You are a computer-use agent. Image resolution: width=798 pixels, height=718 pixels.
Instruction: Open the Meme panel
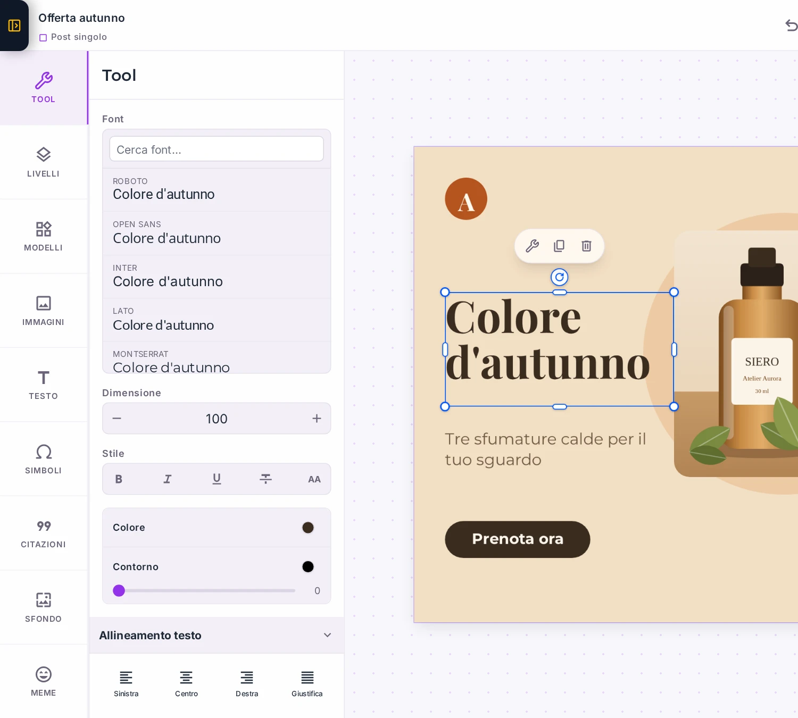tap(44, 681)
